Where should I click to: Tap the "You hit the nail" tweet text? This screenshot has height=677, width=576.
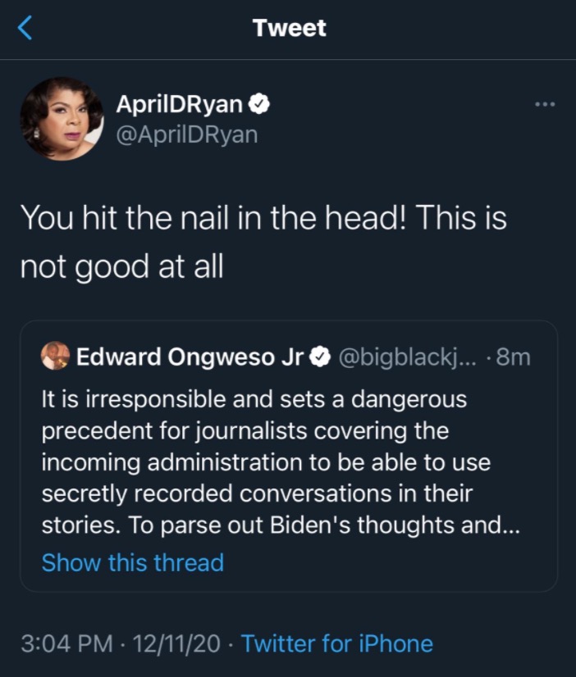(x=263, y=219)
